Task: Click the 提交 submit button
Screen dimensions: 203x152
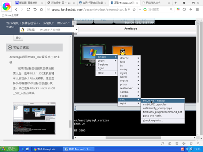Action: click(x=18, y=38)
